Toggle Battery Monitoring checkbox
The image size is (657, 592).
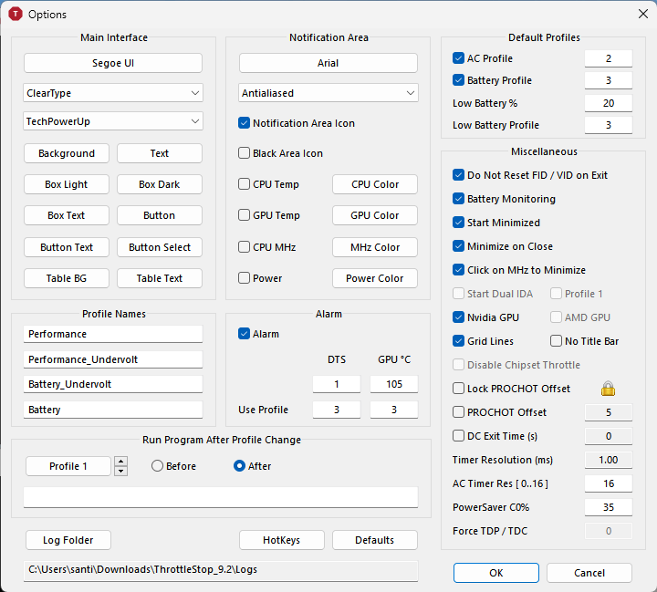coord(458,199)
